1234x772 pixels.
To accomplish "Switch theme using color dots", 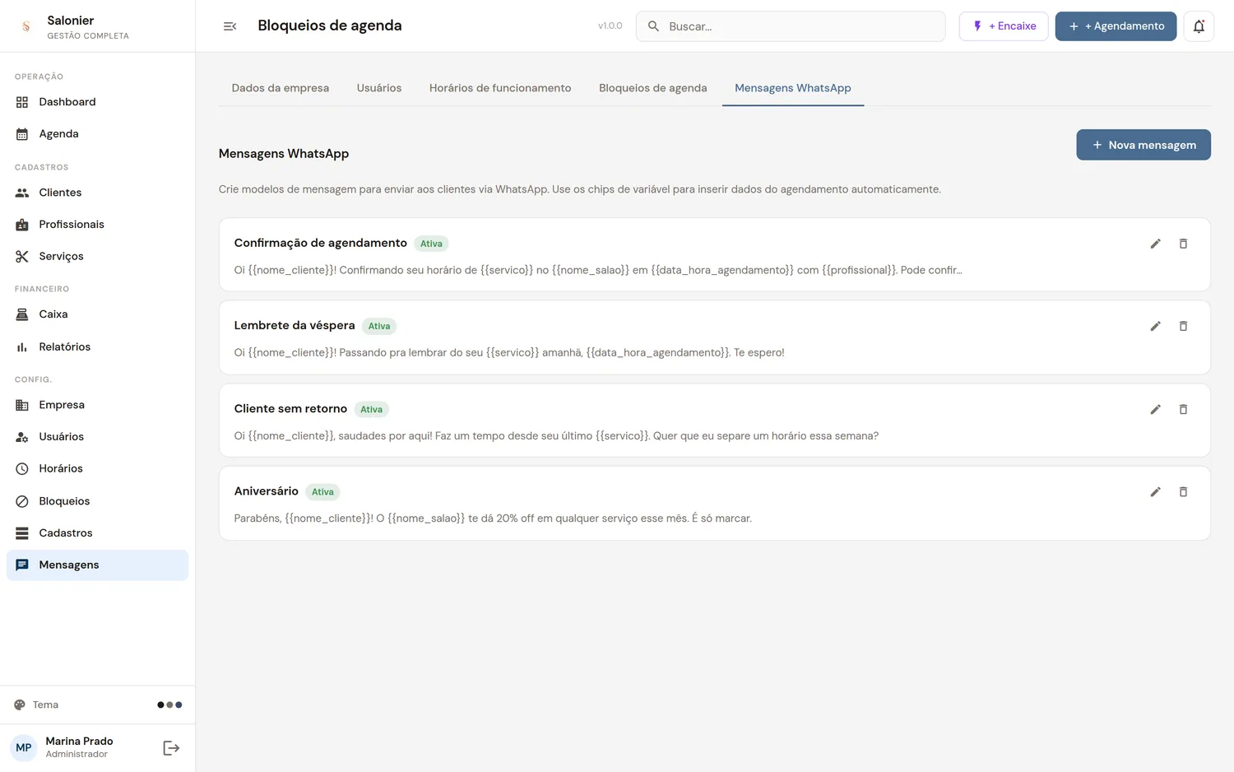I will (x=169, y=705).
